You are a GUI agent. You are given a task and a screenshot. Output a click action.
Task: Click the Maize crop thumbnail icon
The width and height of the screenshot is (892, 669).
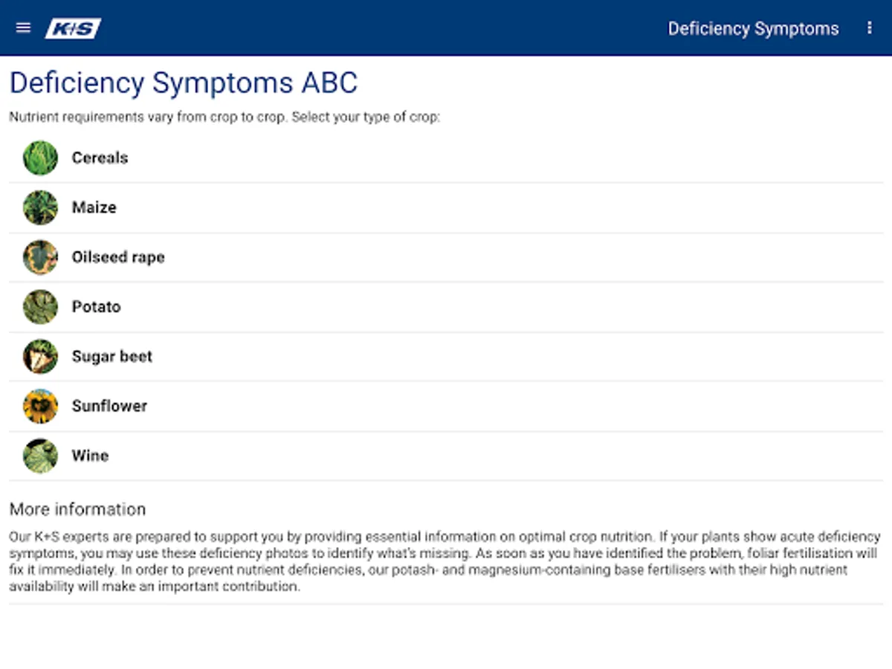click(x=40, y=208)
